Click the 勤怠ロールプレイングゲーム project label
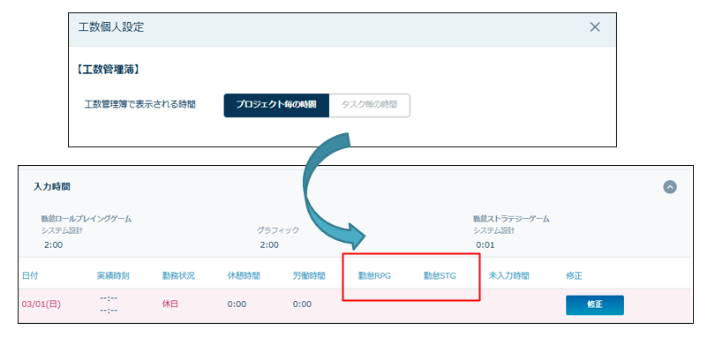This screenshot has width=715, height=338. point(87,220)
